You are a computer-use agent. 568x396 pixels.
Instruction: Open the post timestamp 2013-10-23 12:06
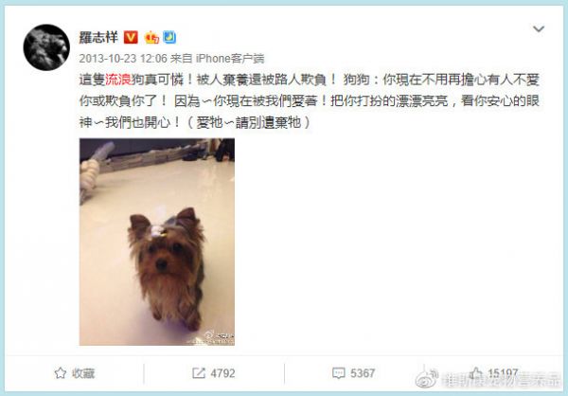(x=123, y=59)
